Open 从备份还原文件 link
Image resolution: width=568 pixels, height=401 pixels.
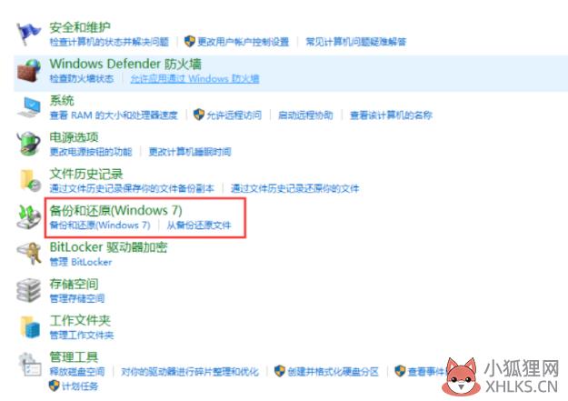tap(198, 226)
